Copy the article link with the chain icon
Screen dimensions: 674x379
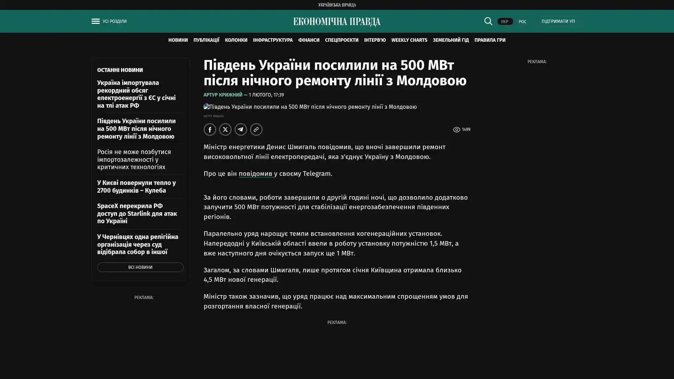[x=256, y=129]
